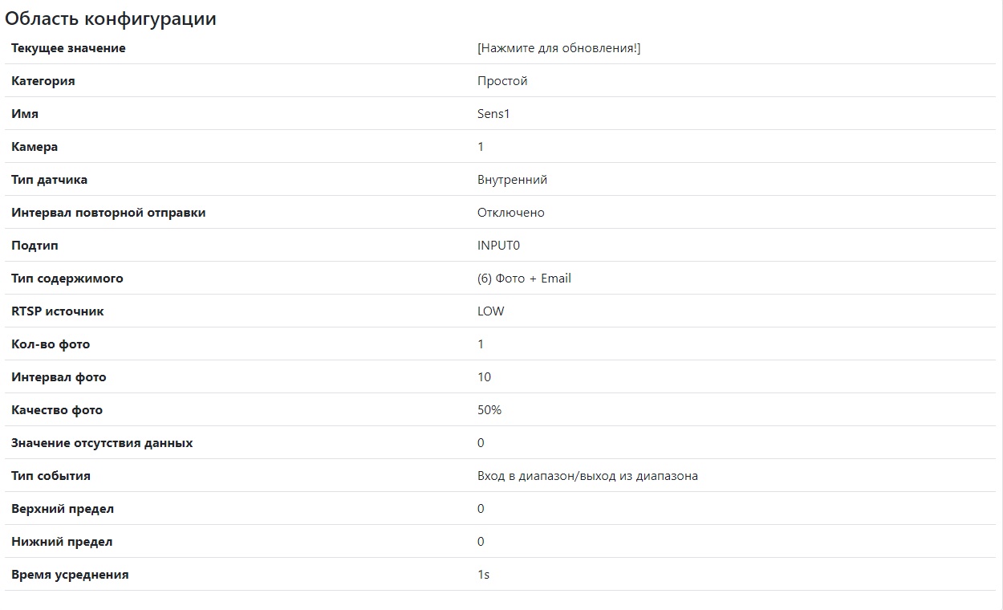Screen dimensions: 1003x610
Task: Click the Нижний предел value "0"
Action: [x=481, y=542]
